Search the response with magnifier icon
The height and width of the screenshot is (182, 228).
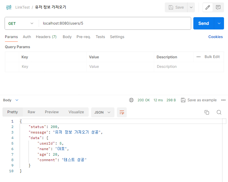point(219,112)
